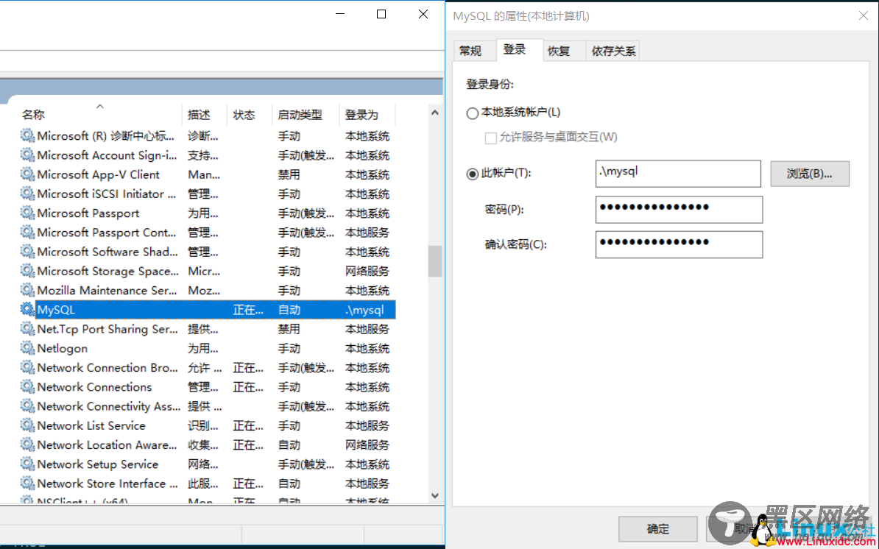Click gear icon for Microsoft Storage Spaces
The width and height of the screenshot is (879, 549).
click(27, 271)
